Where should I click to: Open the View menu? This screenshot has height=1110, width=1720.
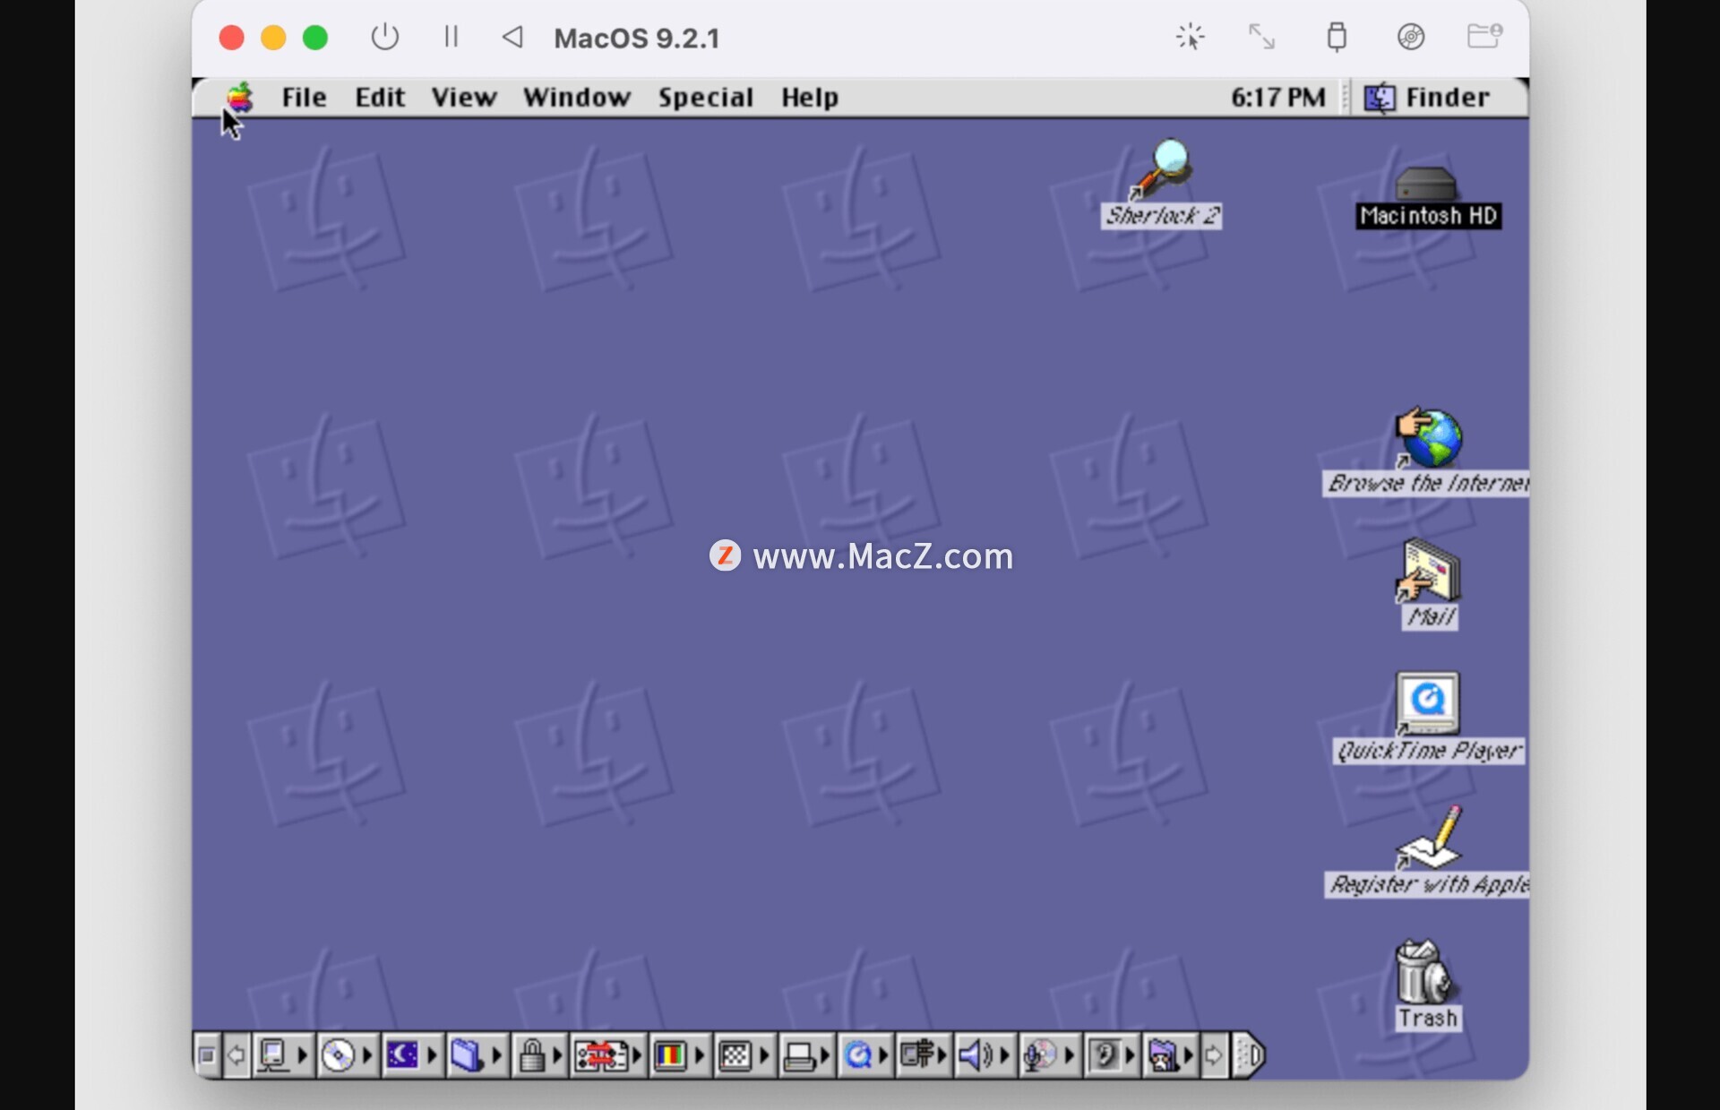463,97
